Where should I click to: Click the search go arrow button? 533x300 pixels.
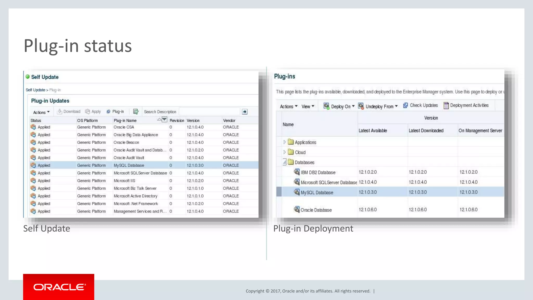pos(245,112)
